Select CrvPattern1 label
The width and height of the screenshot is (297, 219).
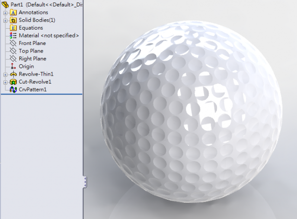(x=33, y=89)
